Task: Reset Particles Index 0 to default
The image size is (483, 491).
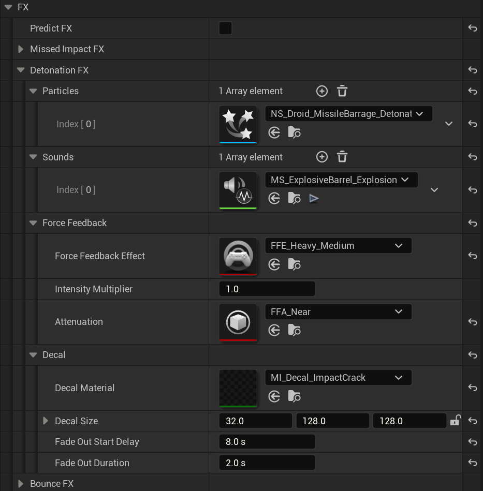Action: 472,124
